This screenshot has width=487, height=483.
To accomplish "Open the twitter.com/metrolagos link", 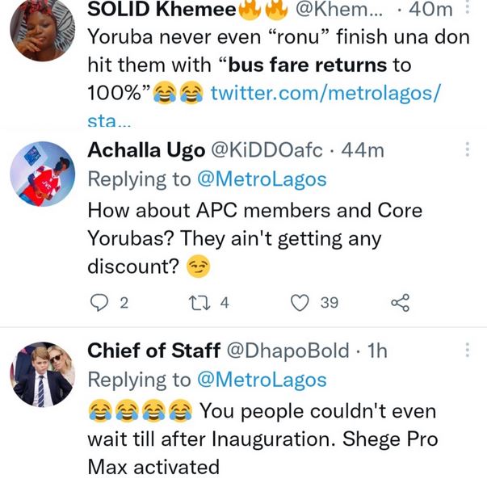I will (325, 93).
